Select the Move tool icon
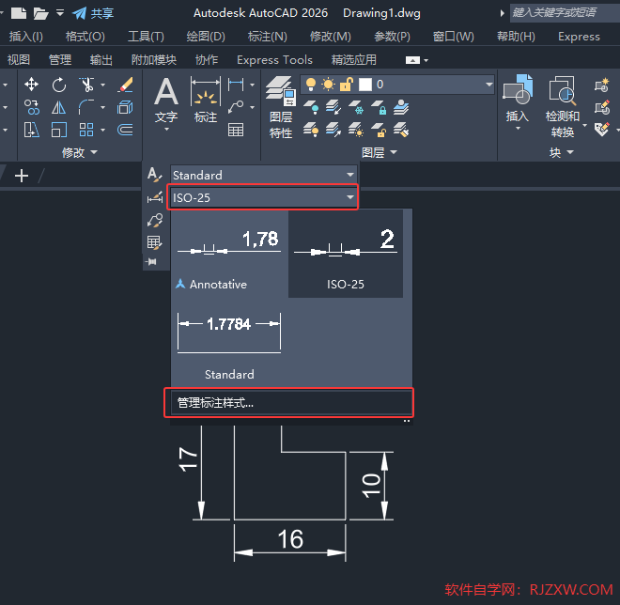The width and height of the screenshot is (620, 605). [x=31, y=85]
